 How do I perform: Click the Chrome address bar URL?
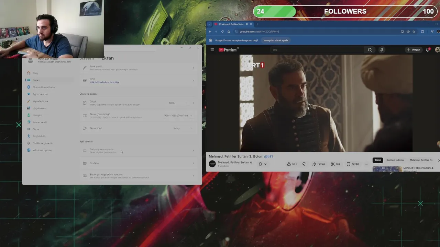point(260,32)
